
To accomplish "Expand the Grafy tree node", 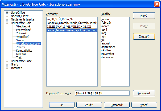I will (x=7, y=64).
